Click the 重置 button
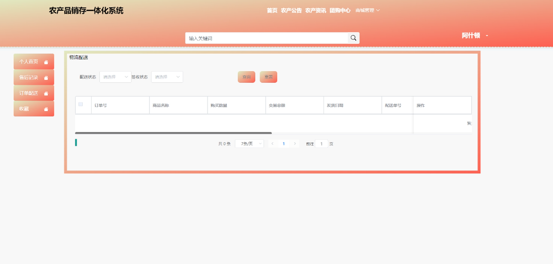The width and height of the screenshot is (553, 264). [268, 77]
